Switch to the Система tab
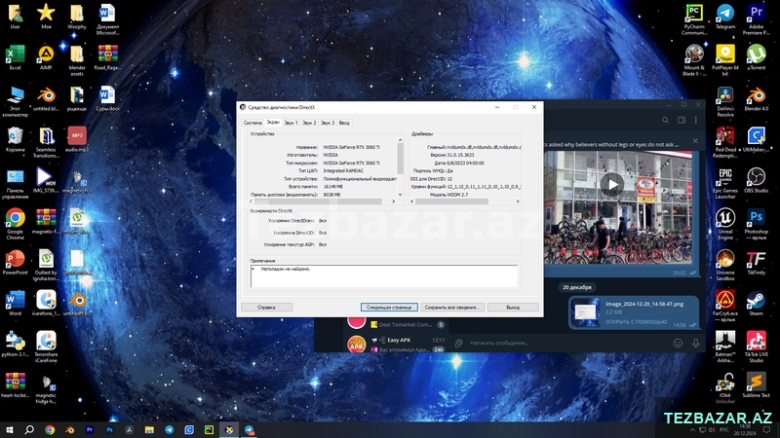The image size is (780, 438). [253, 123]
